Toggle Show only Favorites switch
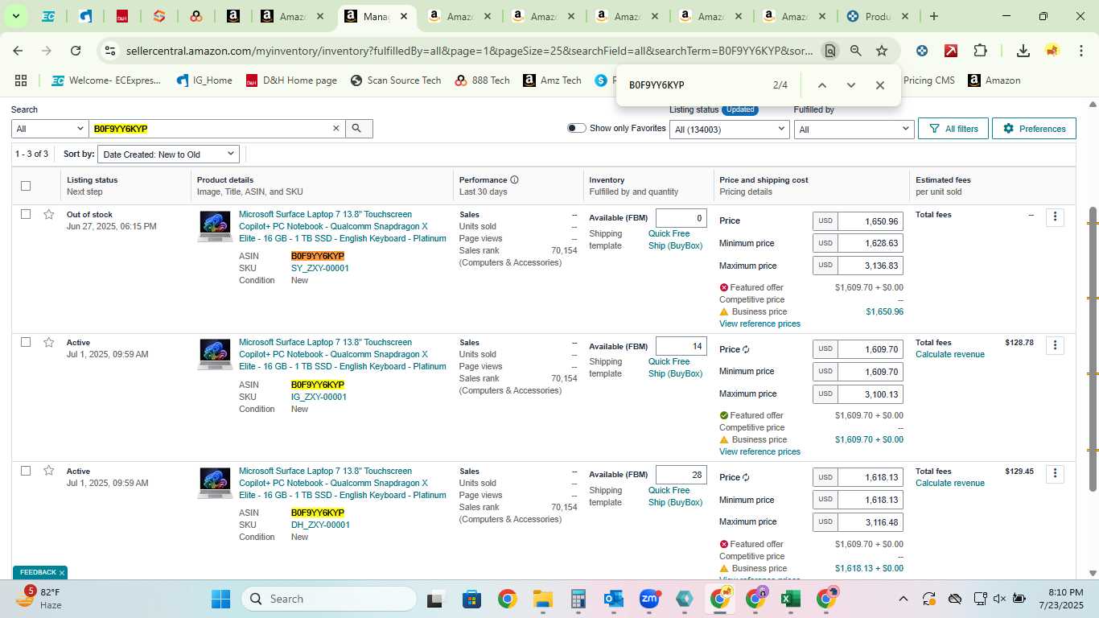1099x618 pixels. (576, 128)
